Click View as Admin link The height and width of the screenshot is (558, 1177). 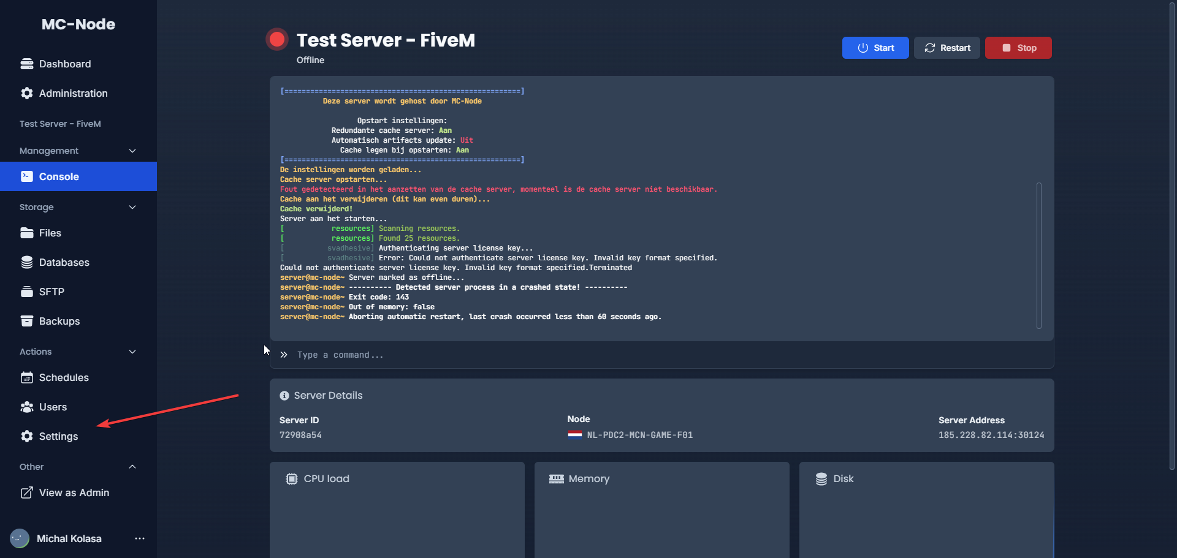78,492
